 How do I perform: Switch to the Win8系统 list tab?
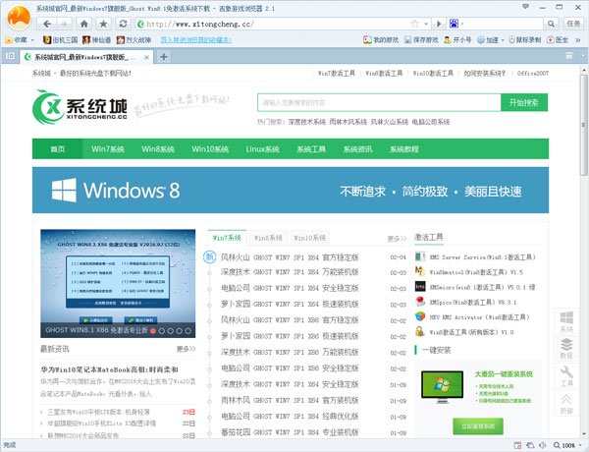coord(268,238)
